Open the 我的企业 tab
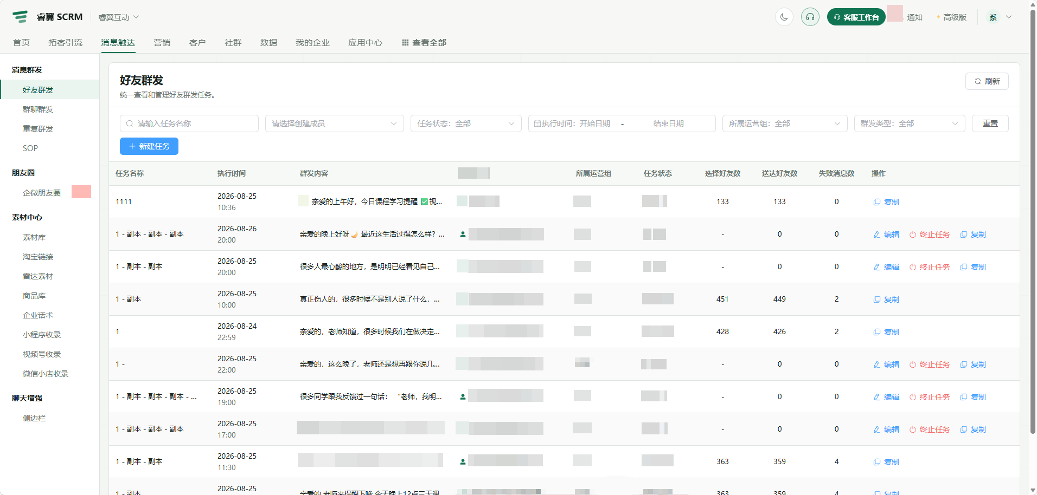The height and width of the screenshot is (495, 1037). pos(312,43)
